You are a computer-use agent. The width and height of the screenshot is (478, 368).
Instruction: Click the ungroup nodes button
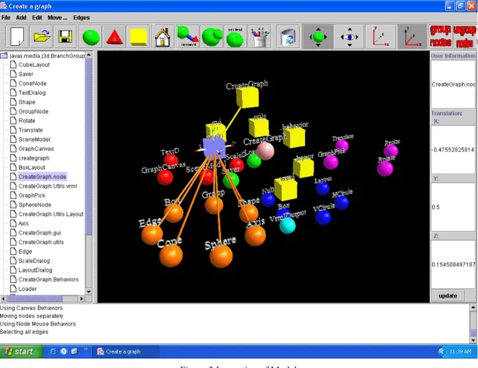[465, 37]
